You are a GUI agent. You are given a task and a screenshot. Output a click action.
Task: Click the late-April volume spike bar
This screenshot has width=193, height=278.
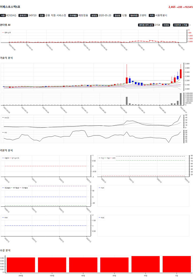(x=127, y=101)
